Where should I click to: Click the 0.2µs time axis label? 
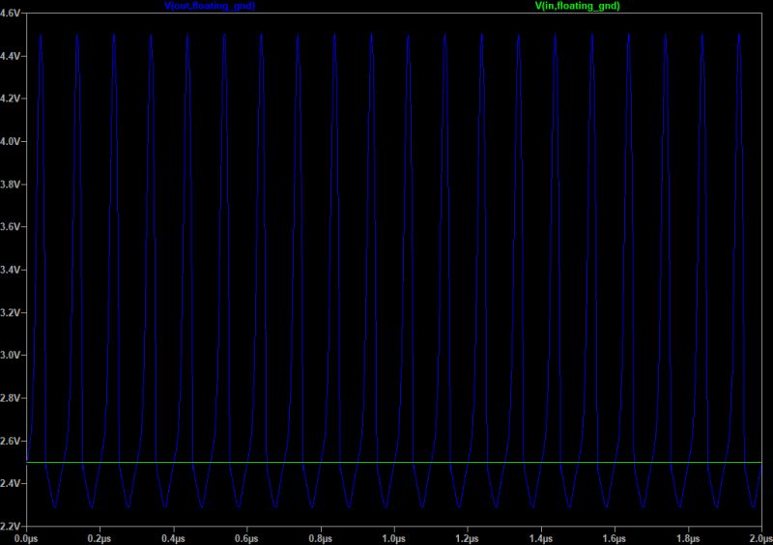(x=100, y=538)
